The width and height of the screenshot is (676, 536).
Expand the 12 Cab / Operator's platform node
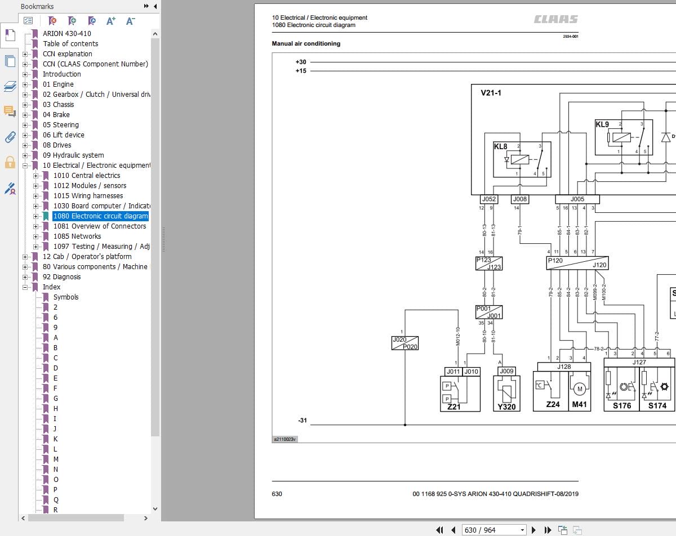pos(25,257)
